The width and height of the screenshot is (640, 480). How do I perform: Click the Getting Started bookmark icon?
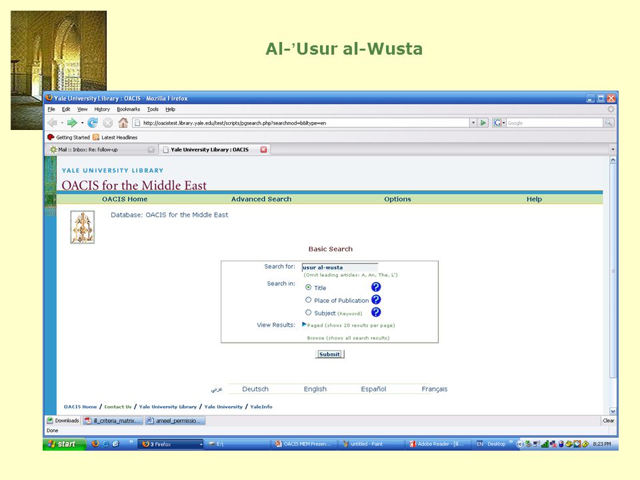coord(51,137)
